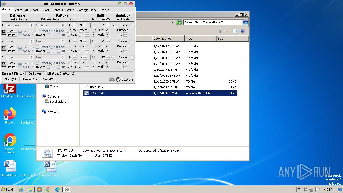
Task: Open Edge from the taskbar
Action: point(58,190)
